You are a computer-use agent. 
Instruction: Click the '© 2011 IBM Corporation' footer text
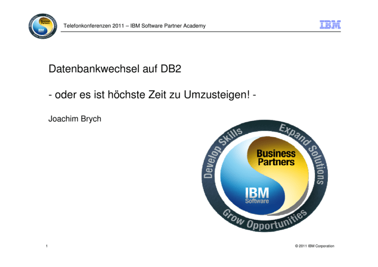click(315, 246)
